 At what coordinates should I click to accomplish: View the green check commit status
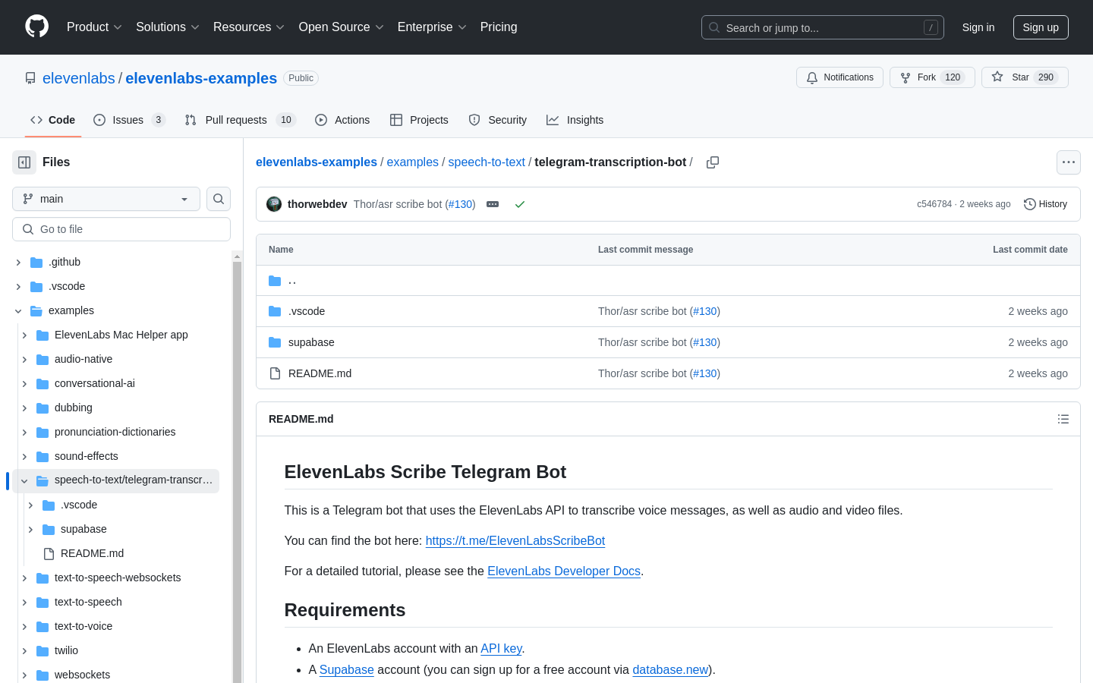point(520,204)
